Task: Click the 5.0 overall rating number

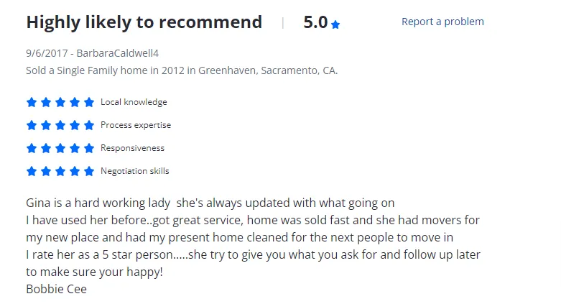Action: click(315, 22)
